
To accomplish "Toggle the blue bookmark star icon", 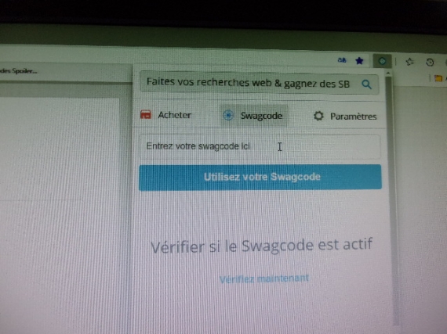I will [x=359, y=60].
